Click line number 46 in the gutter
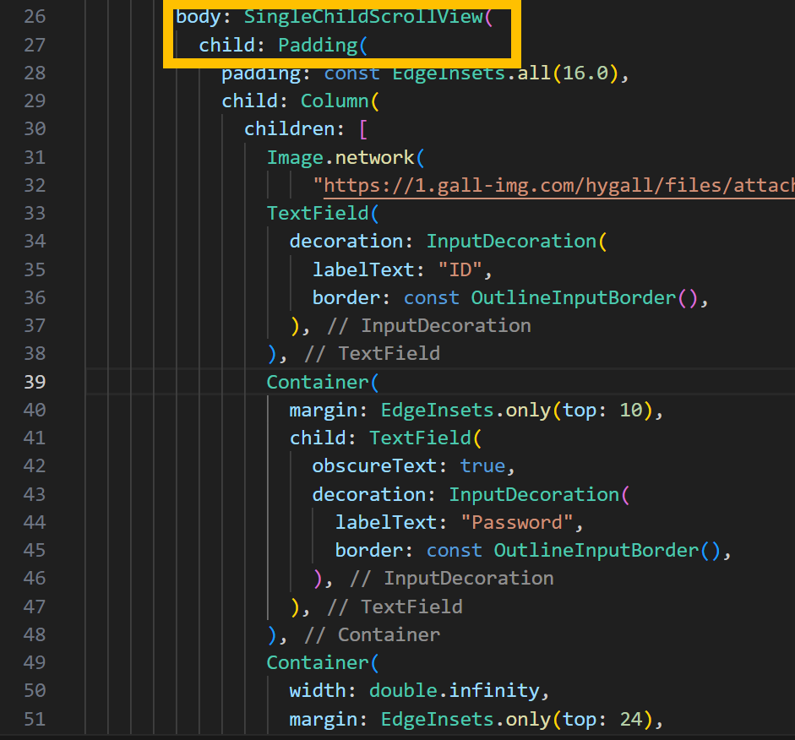795x740 pixels. 35,578
